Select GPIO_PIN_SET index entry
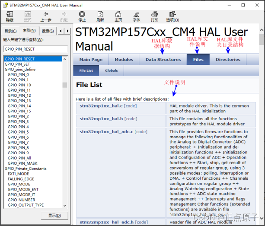The width and height of the screenshot is (265, 226). click(17, 64)
